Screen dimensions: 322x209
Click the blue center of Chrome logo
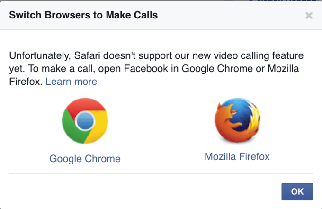coord(85,121)
